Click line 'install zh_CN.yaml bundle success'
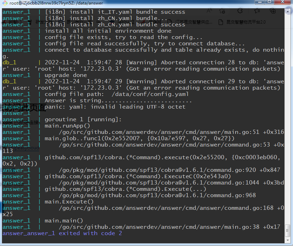 click(x=115, y=25)
